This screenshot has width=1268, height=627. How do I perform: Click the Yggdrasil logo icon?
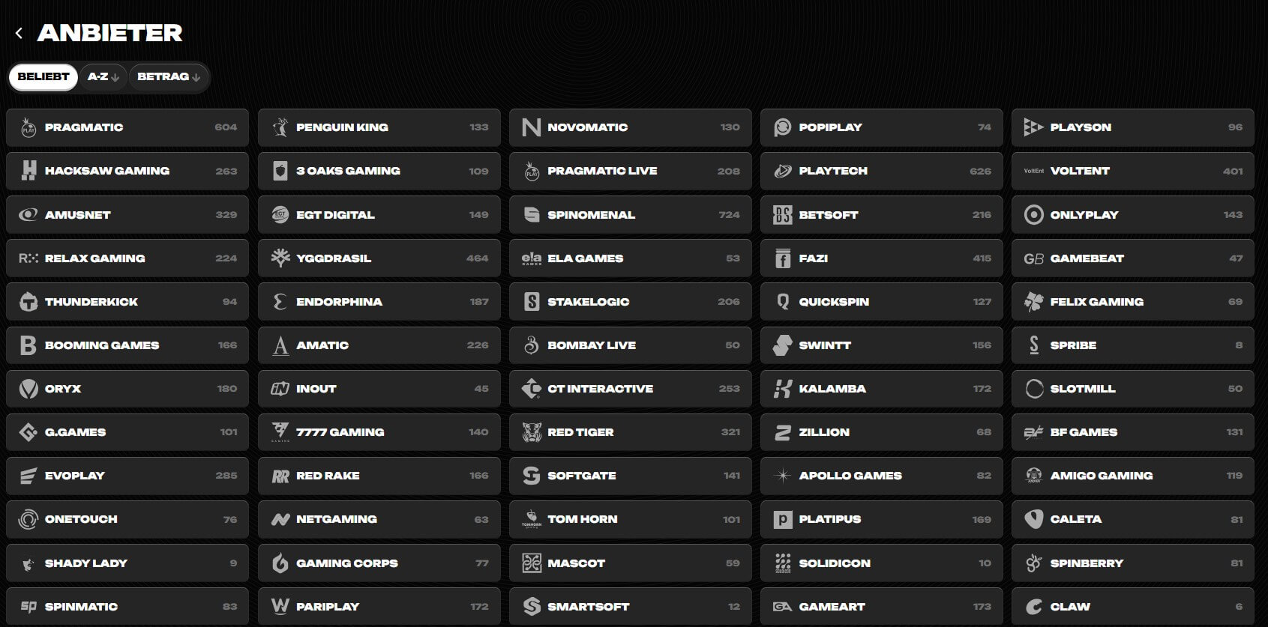280,258
